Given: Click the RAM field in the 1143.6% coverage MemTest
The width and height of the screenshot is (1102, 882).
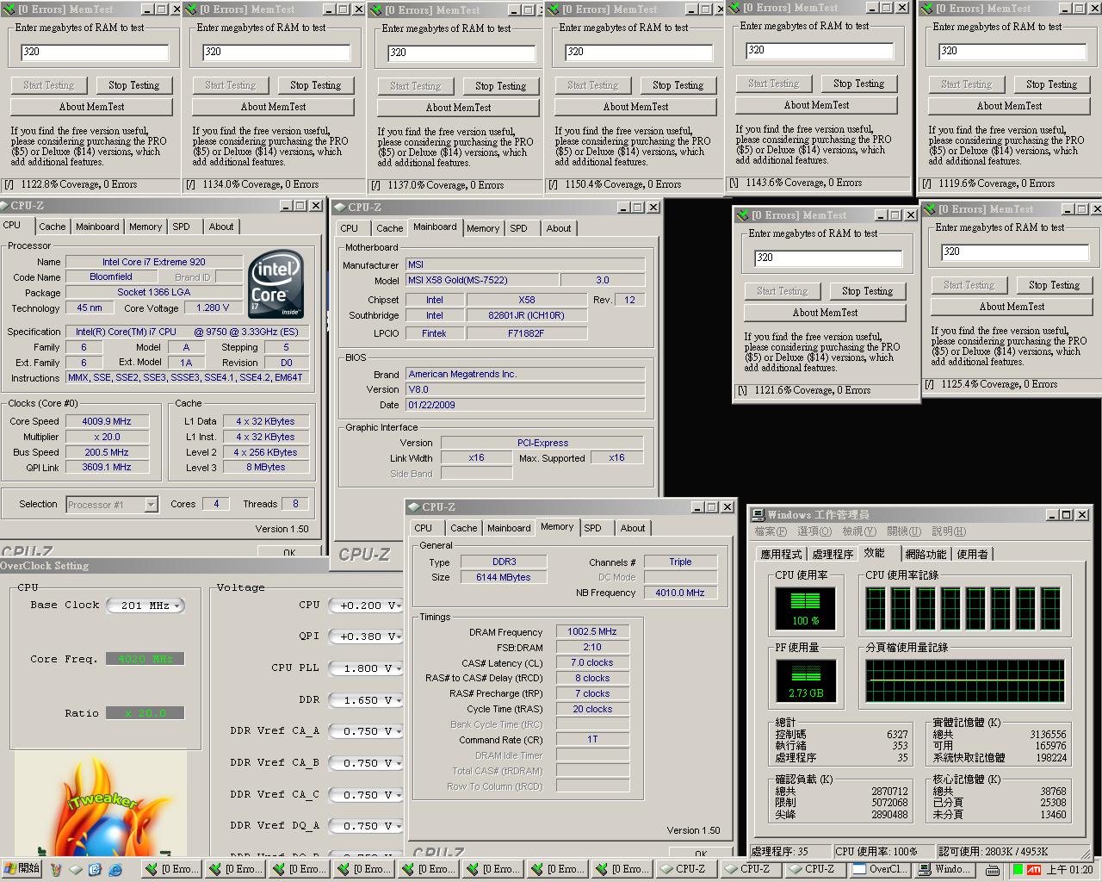Looking at the screenshot, I should [819, 50].
